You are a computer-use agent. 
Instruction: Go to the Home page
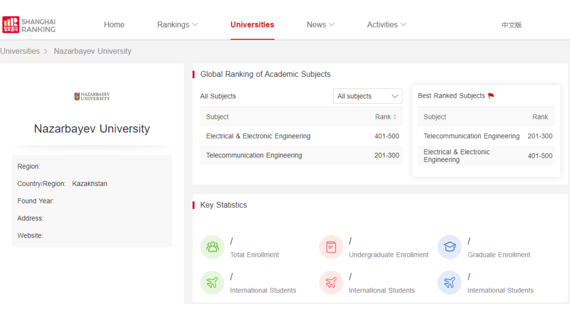[114, 25]
